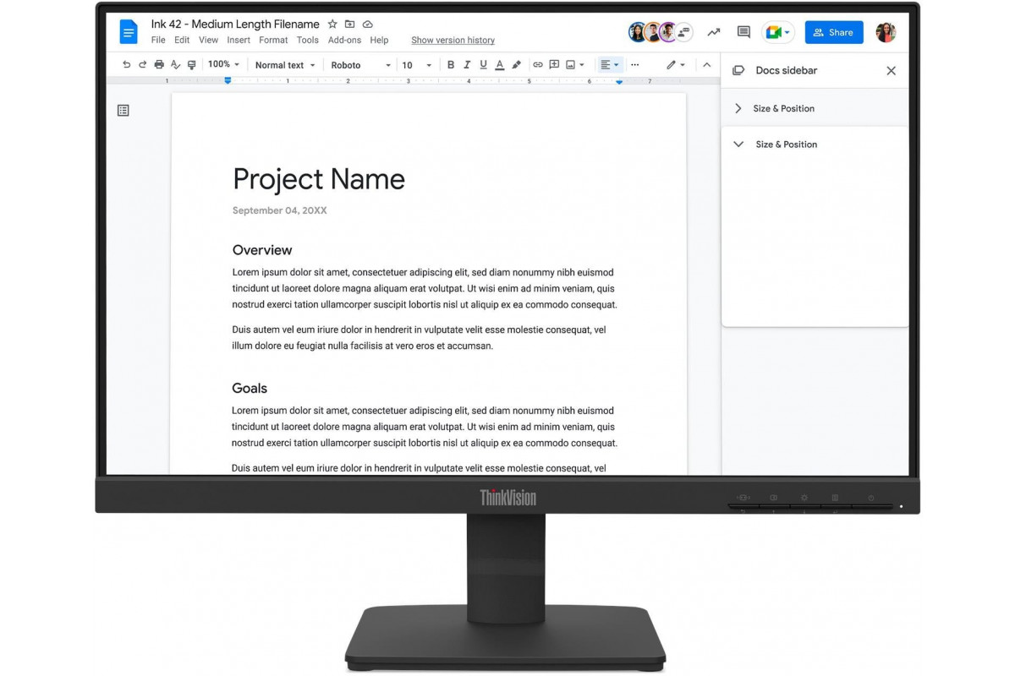
Task: Open the zoom 100% dropdown
Action: point(224,65)
